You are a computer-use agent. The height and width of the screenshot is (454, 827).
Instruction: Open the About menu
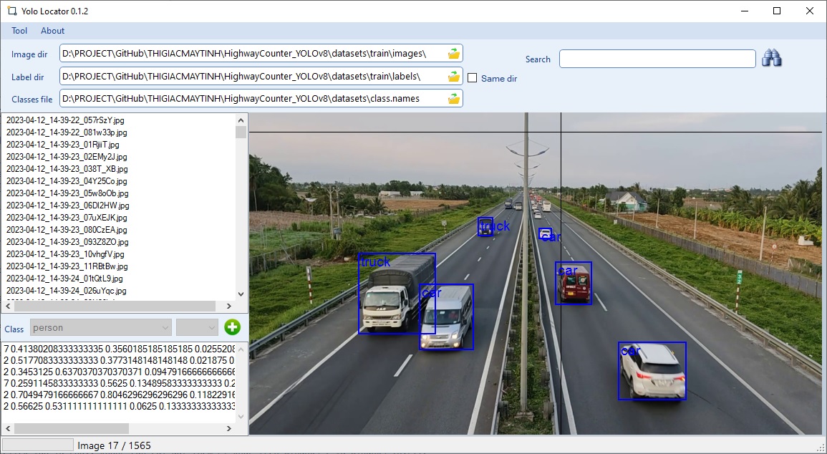[x=52, y=31]
